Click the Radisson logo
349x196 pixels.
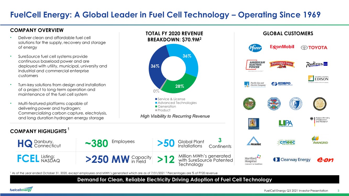coord(317,64)
